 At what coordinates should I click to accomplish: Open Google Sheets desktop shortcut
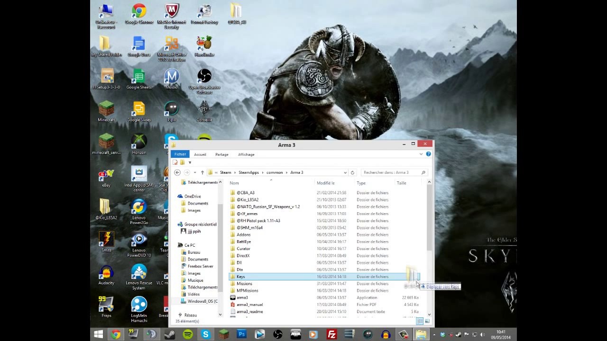tap(139, 80)
